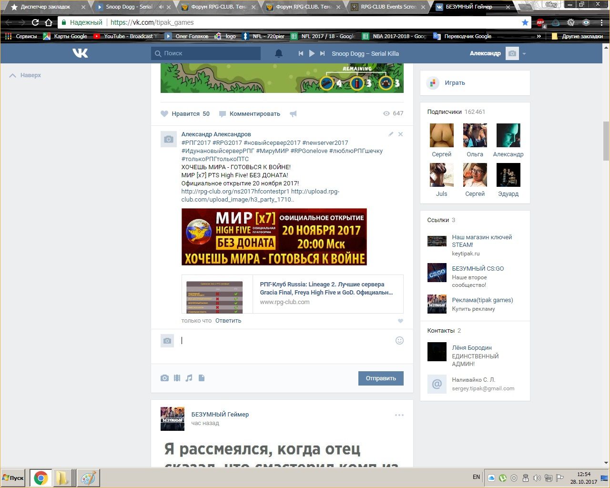The image size is (610, 488).
Task: Open the post options three-dot menu
Action: pos(399,415)
